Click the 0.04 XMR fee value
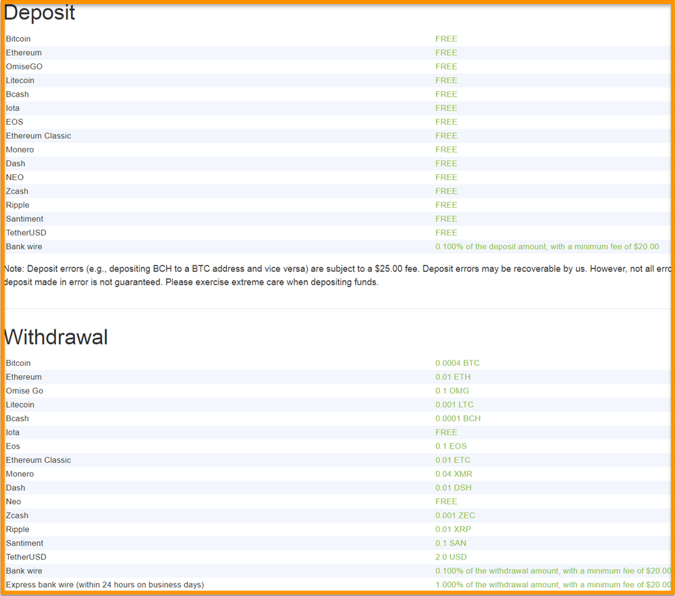The width and height of the screenshot is (675, 596). click(x=454, y=474)
